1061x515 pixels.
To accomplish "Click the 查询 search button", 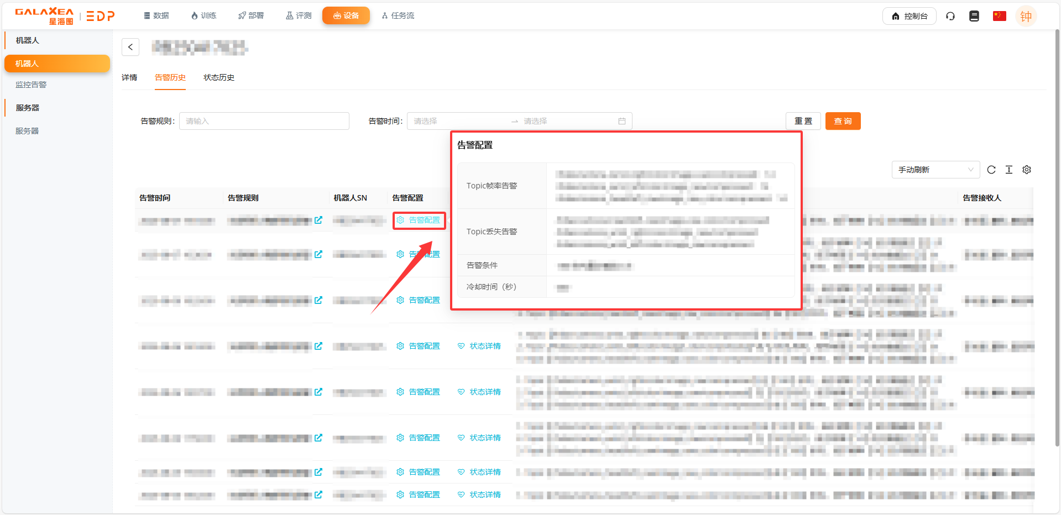I will [843, 121].
